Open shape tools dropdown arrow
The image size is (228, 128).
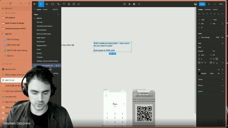(55, 4)
